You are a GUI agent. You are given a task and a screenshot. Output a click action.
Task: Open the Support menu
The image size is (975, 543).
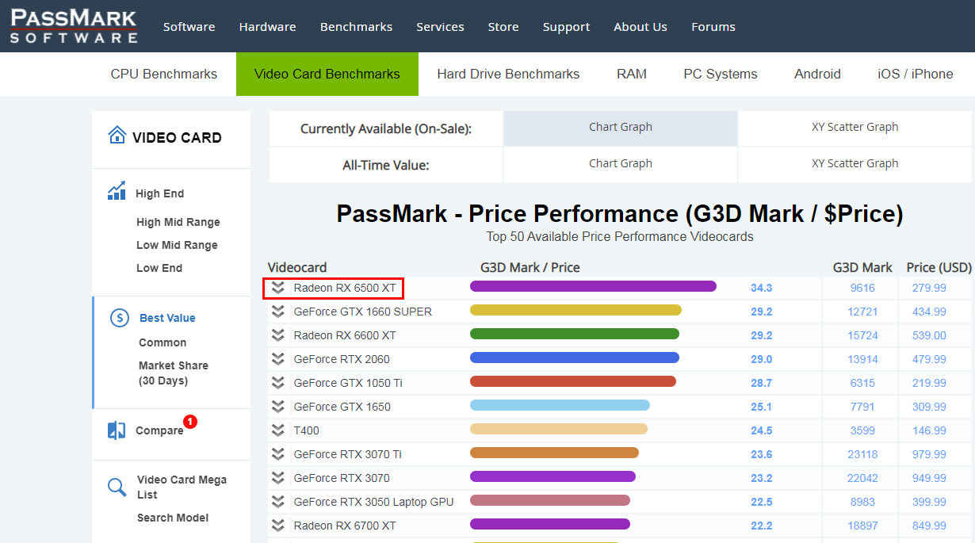click(566, 27)
